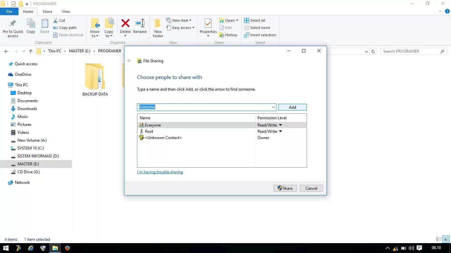Open New Volume (A:) drive
Viewport: 451px width, 253px height.
point(32,140)
